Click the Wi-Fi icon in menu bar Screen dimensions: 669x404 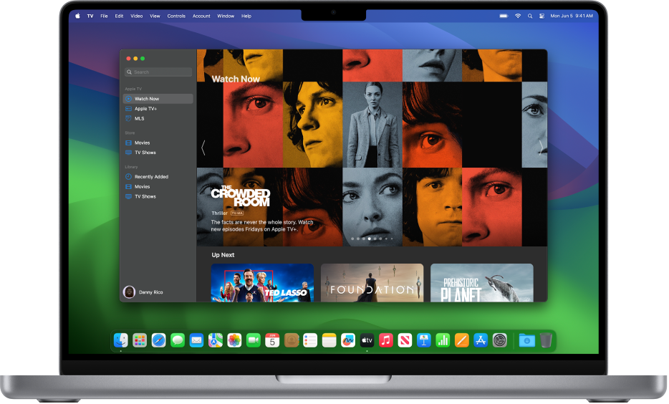(518, 16)
